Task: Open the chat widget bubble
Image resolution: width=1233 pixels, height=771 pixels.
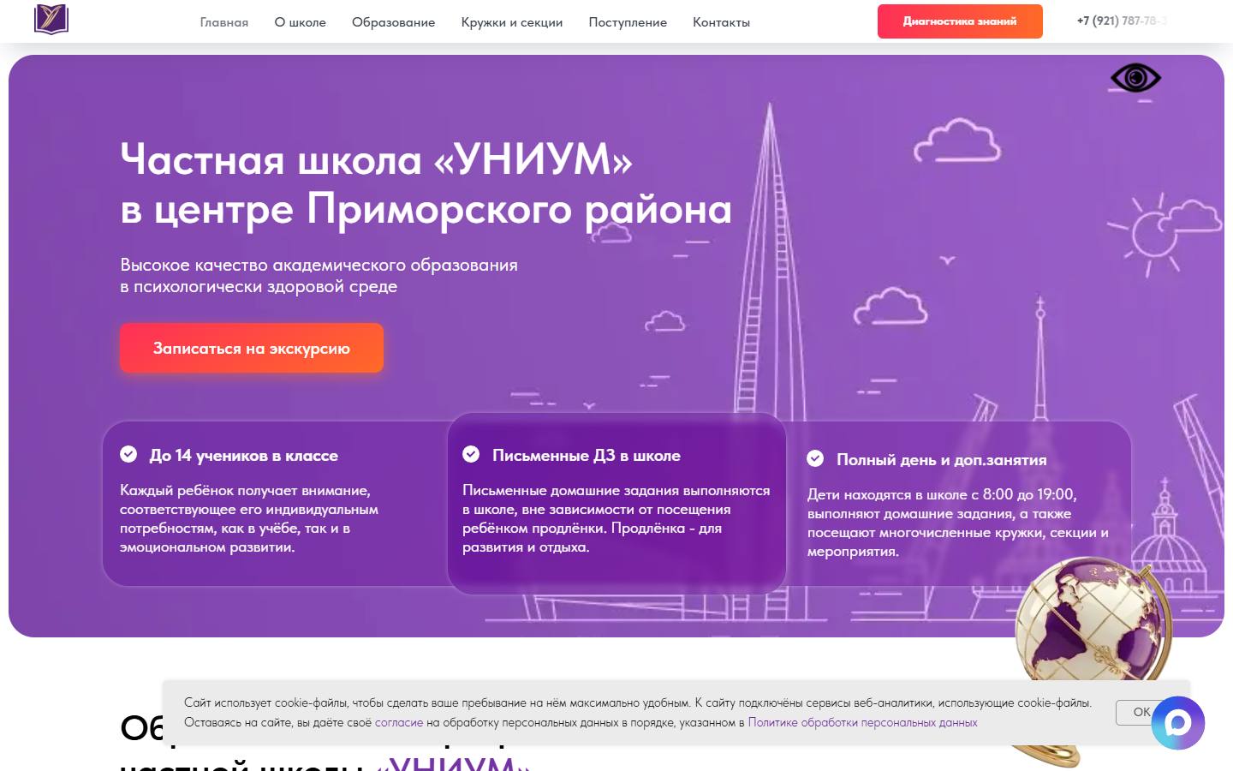Action: [1178, 723]
